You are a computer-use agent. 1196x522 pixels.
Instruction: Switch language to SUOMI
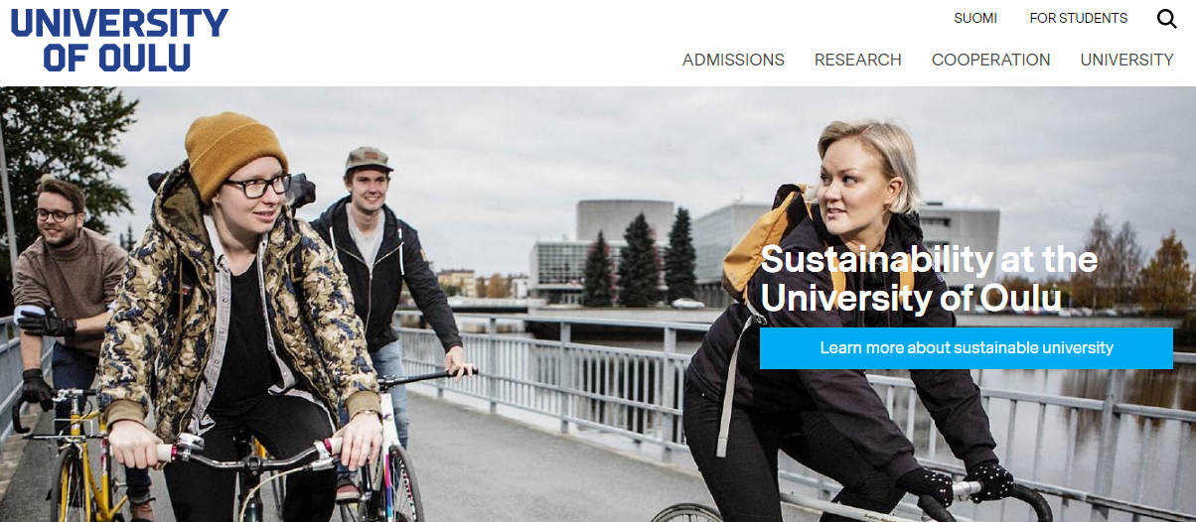click(975, 18)
